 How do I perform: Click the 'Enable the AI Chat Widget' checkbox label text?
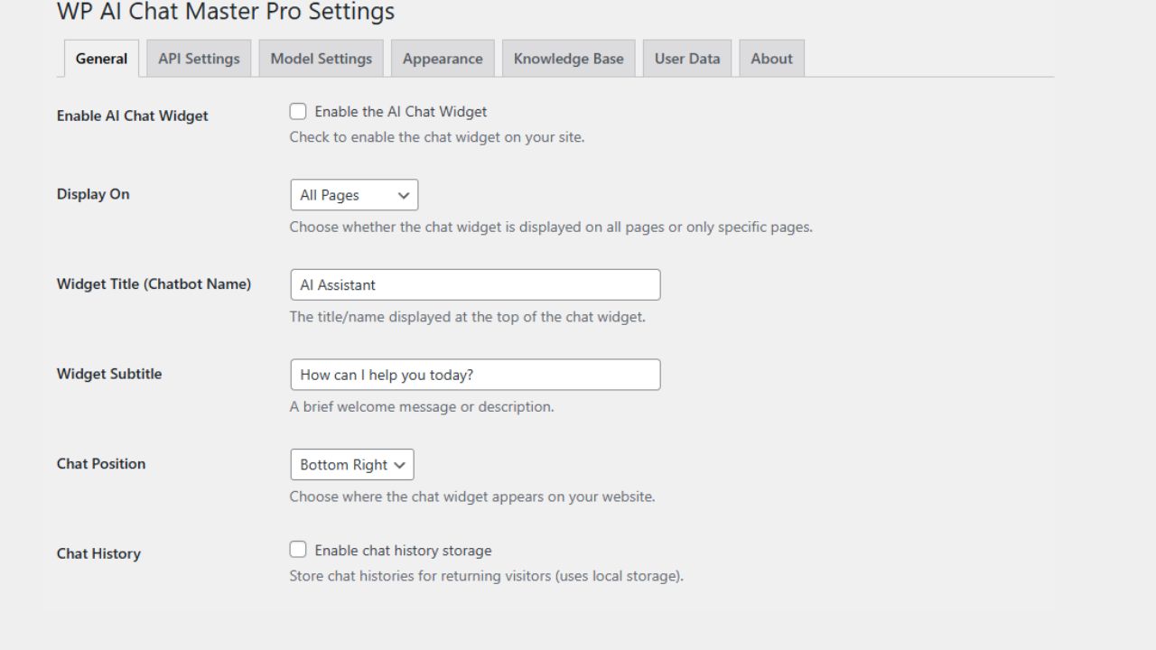click(400, 112)
